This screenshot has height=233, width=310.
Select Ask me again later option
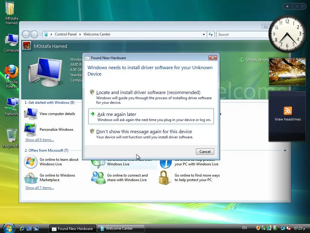click(x=151, y=116)
